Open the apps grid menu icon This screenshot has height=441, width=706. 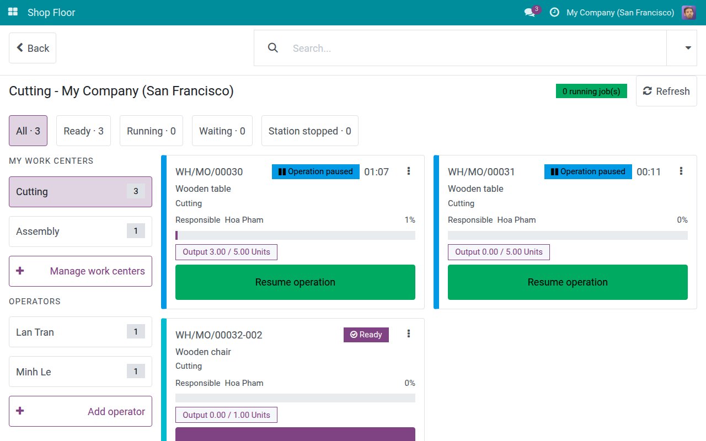pyautogui.click(x=13, y=12)
